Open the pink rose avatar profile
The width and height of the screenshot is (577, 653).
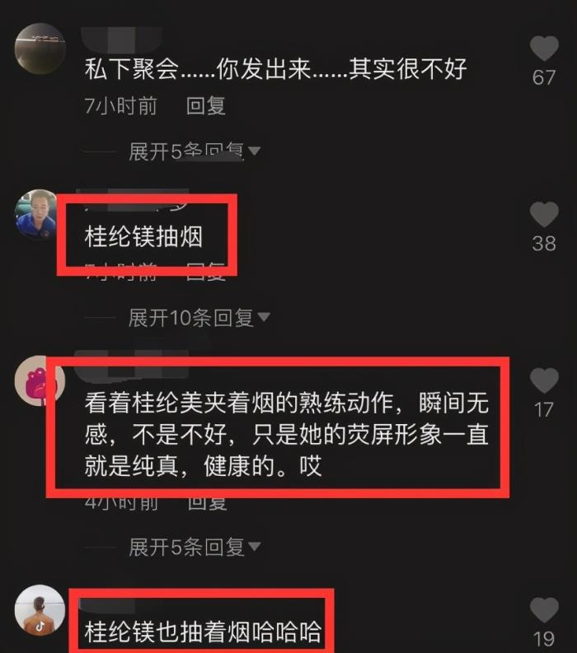(x=38, y=380)
